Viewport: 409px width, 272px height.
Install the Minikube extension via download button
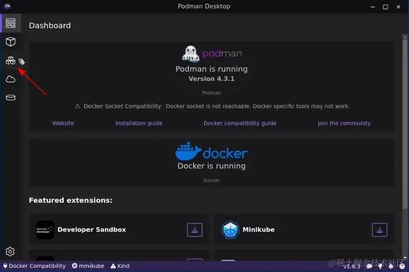click(x=379, y=230)
